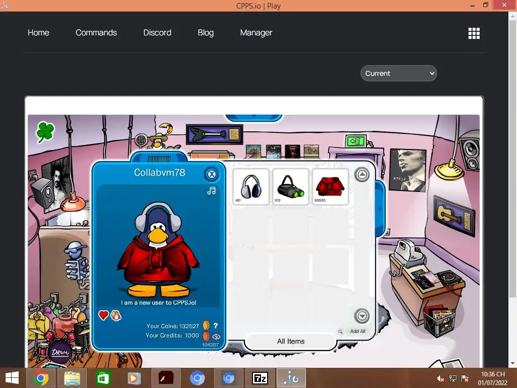Open Google Chrome from the taskbar
This screenshot has width=517, height=388.
tap(41, 378)
